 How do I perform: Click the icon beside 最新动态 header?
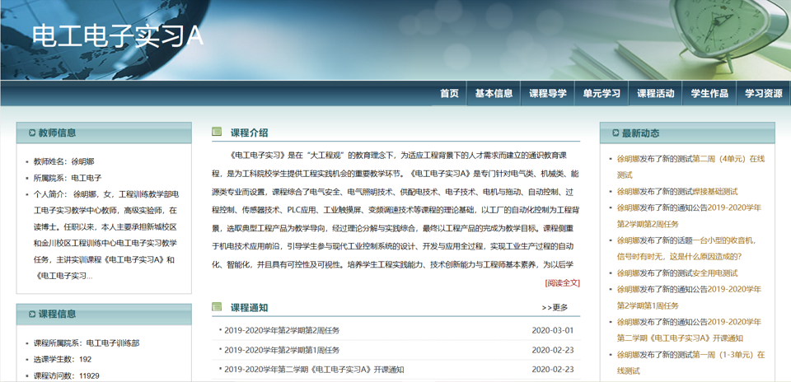click(x=615, y=133)
